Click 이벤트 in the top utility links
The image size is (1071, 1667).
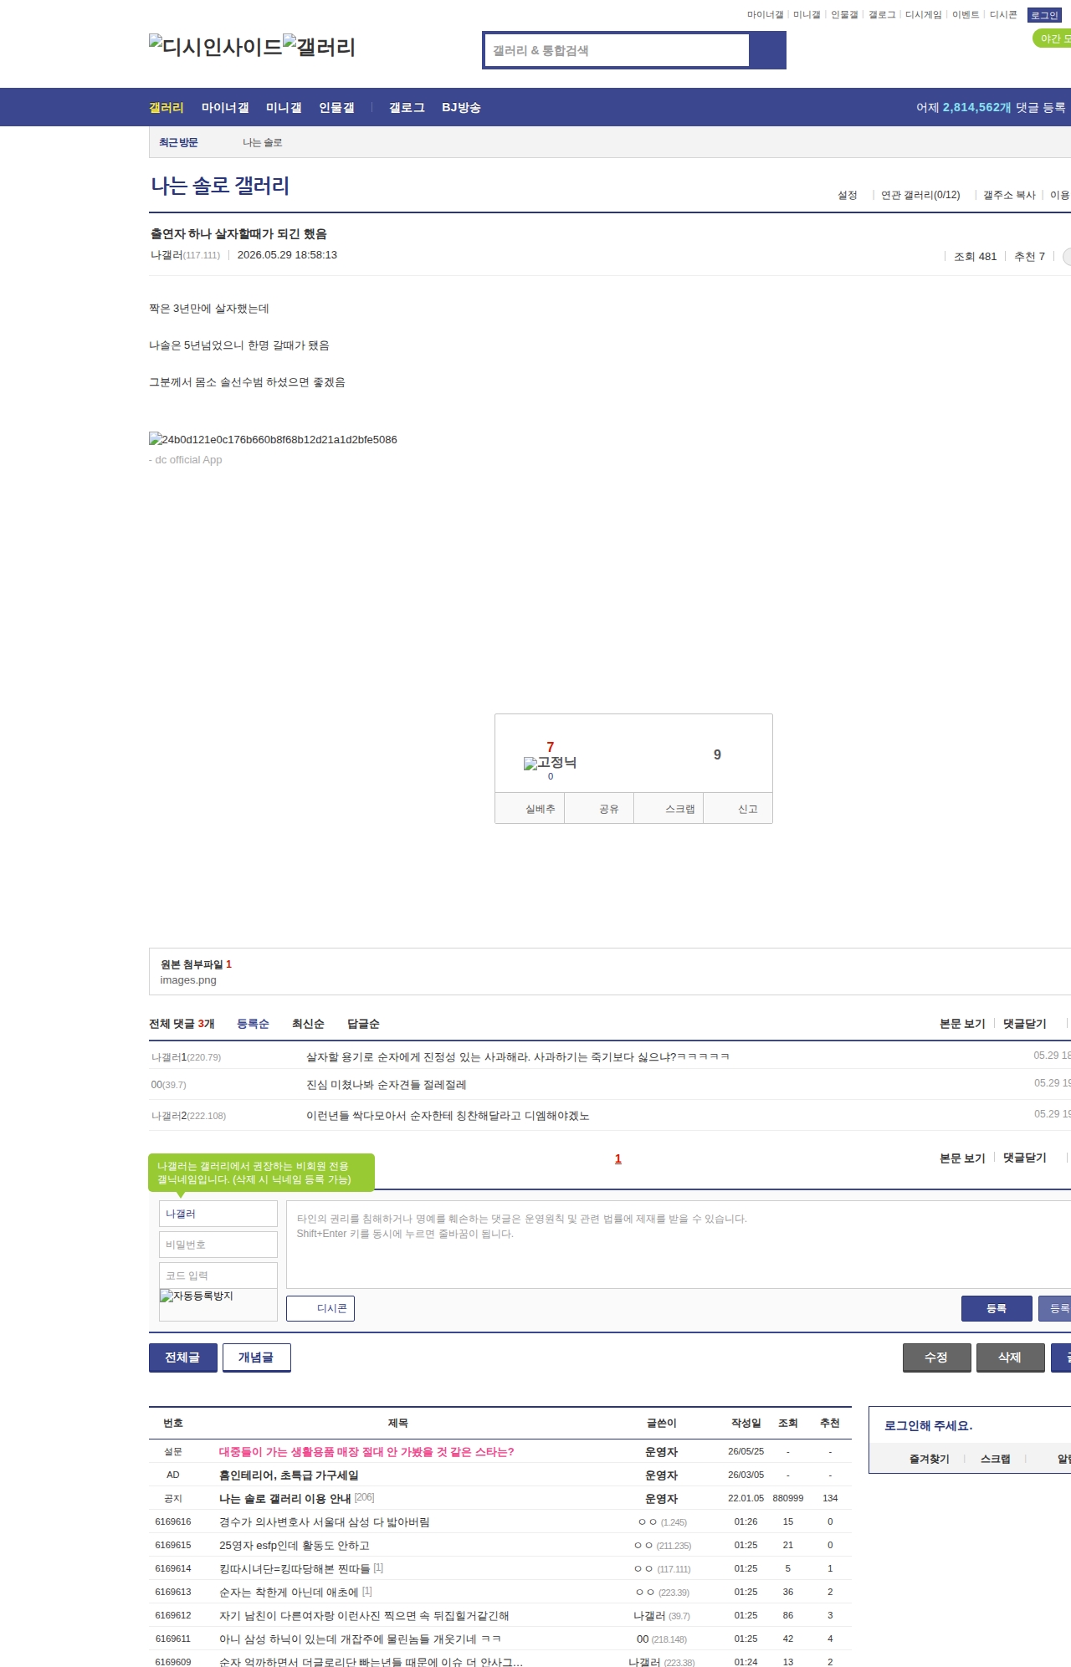pos(966,15)
